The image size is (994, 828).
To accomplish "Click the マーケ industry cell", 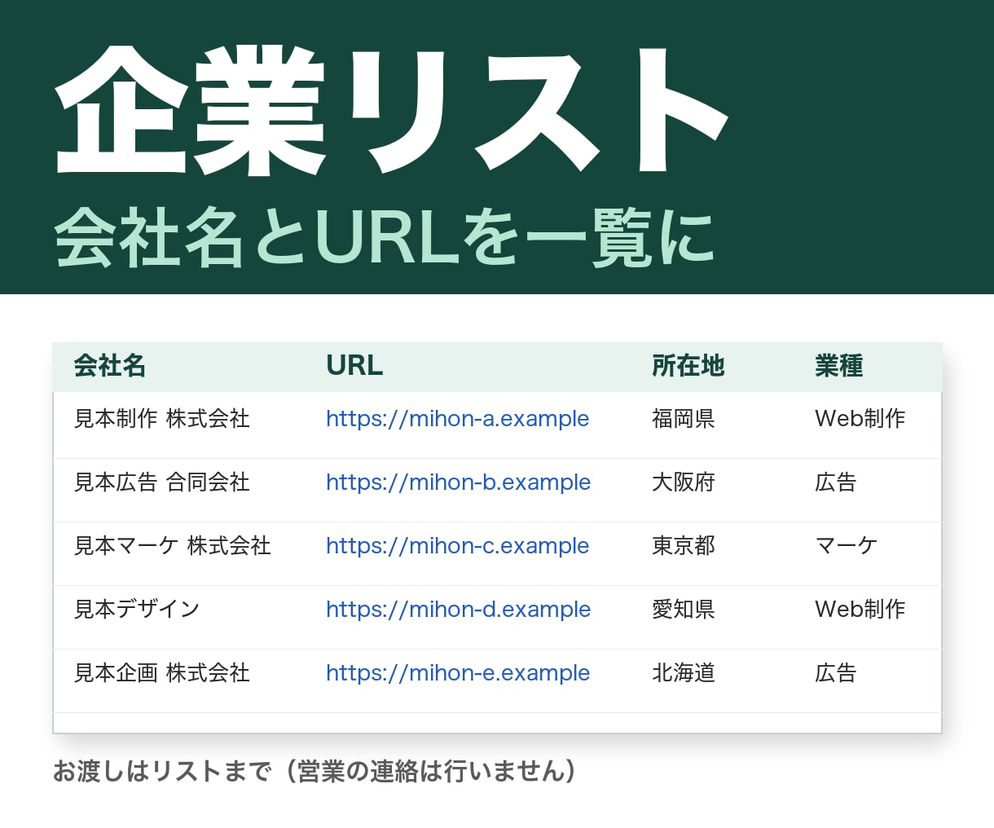I will click(x=847, y=546).
